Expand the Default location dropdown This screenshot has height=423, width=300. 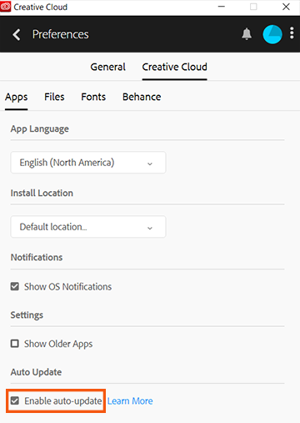[x=88, y=227]
